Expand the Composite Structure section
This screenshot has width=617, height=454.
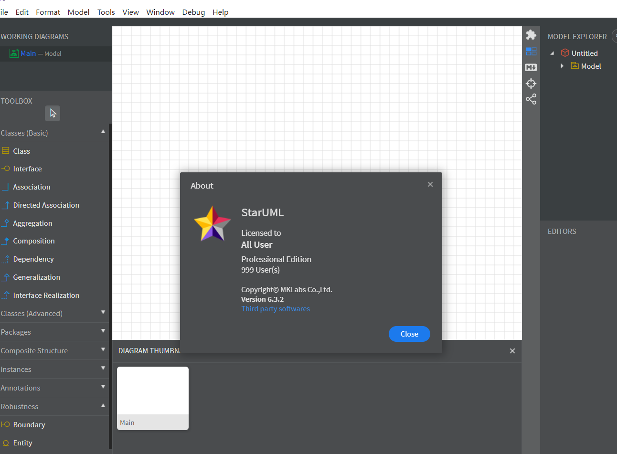click(x=103, y=350)
